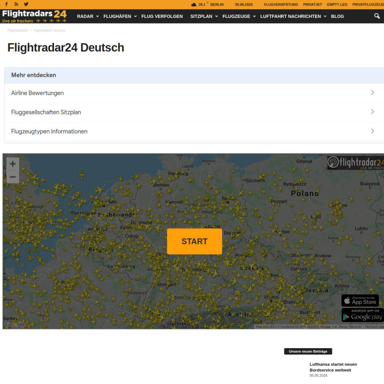The image size is (384, 384).
Task: Expand the FLUGHÄFEN menu arrow
Action: pyautogui.click(x=135, y=16)
